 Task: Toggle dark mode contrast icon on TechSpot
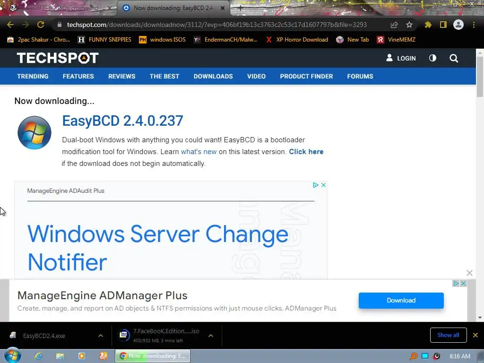pyautogui.click(x=433, y=58)
